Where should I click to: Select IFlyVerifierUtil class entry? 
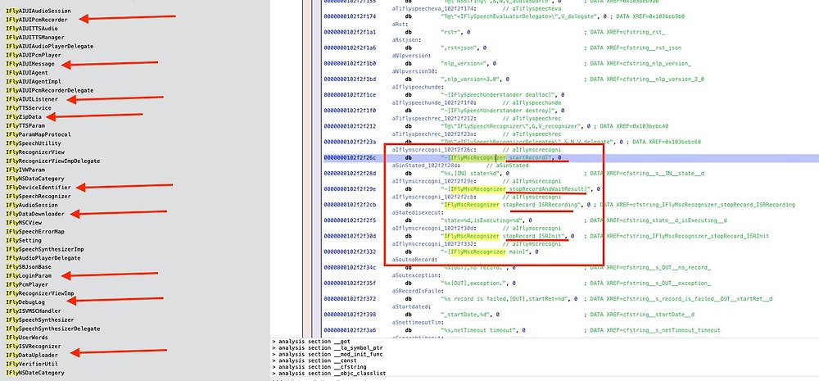[32, 365]
